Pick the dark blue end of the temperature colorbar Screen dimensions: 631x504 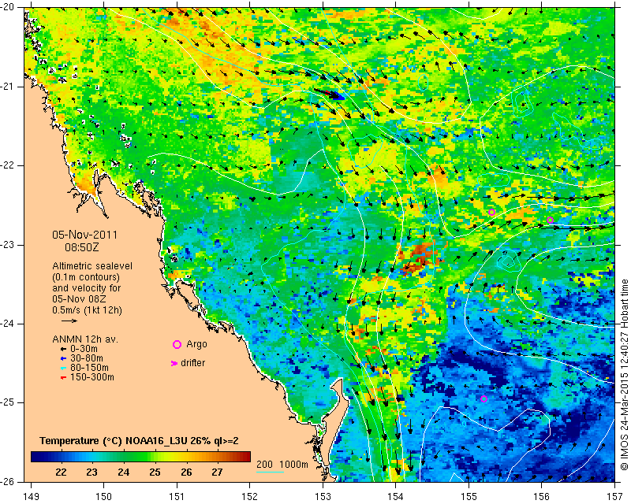[34, 457]
